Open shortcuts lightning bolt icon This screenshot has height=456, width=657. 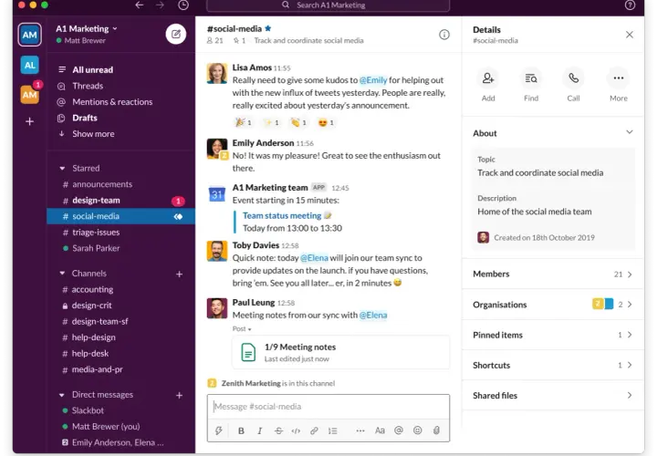[219, 430]
